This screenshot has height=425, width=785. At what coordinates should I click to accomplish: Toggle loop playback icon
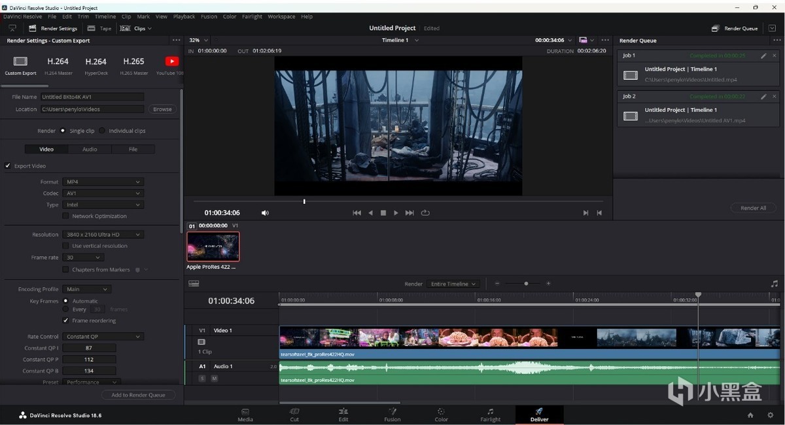pos(425,212)
